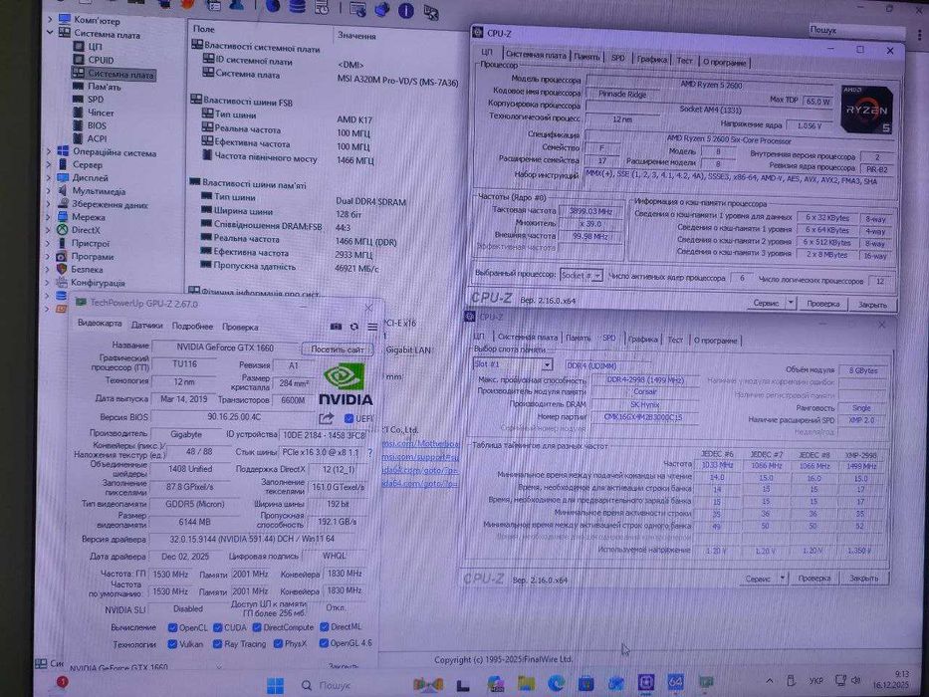Screen dimensions: 929x697
Task: Switch to Системная плата tab in upper CPU-Z
Action: click(536, 55)
